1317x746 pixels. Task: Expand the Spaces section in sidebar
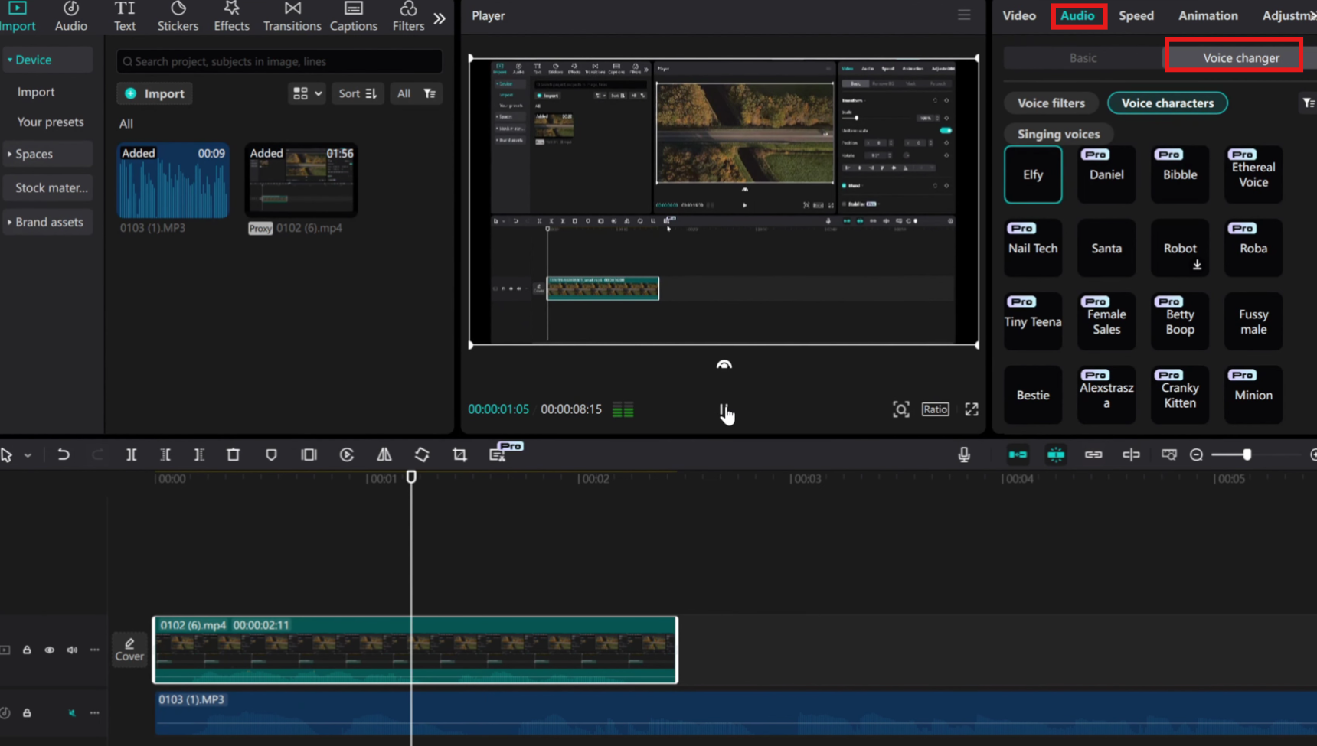tap(34, 154)
